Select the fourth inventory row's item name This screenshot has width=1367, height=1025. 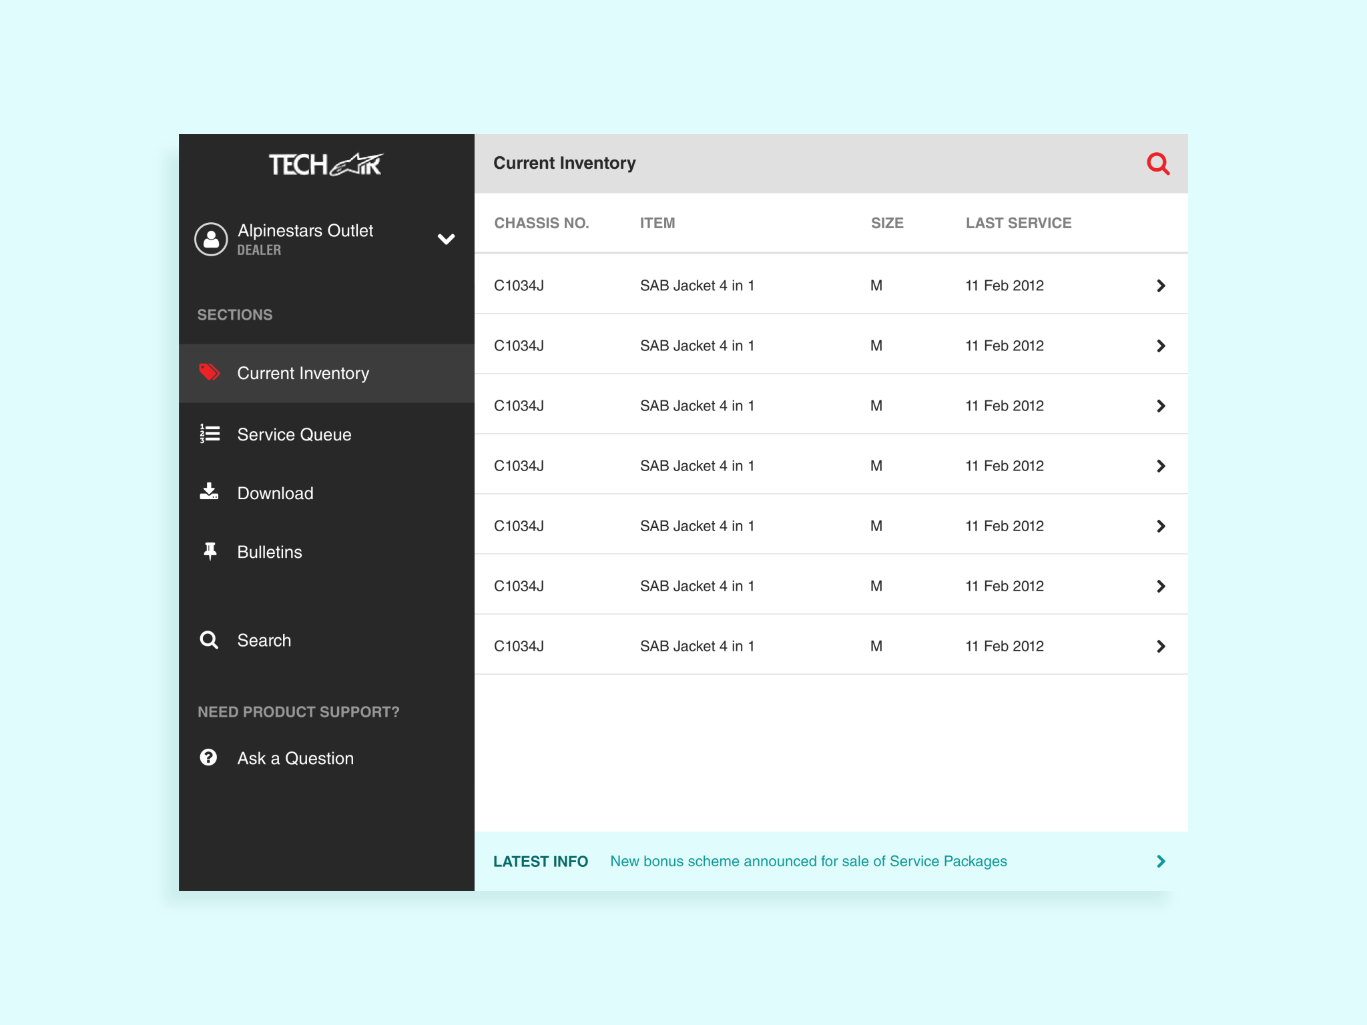[x=697, y=466]
